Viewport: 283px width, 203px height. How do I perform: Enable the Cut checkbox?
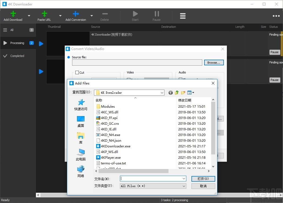pyautogui.click(x=78, y=72)
